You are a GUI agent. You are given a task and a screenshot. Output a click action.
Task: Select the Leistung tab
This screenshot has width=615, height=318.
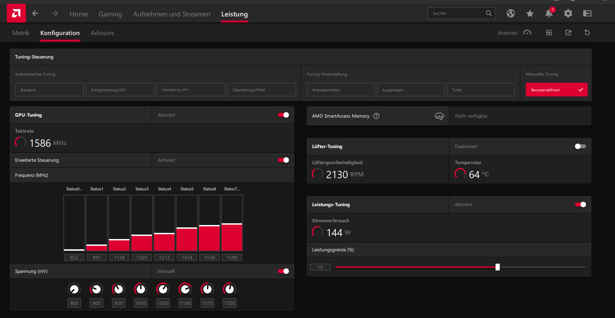pyautogui.click(x=235, y=14)
